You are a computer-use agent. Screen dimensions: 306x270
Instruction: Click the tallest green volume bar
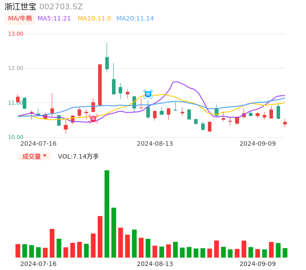(x=107, y=214)
